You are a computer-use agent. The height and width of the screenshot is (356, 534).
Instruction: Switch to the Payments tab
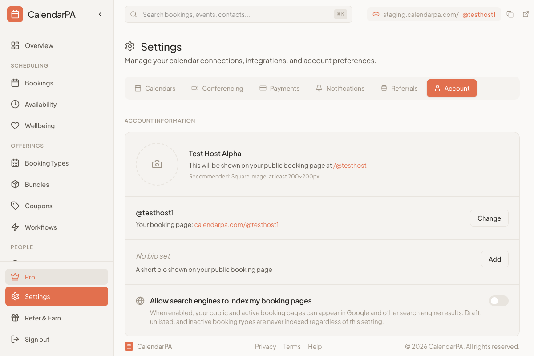[x=279, y=88]
